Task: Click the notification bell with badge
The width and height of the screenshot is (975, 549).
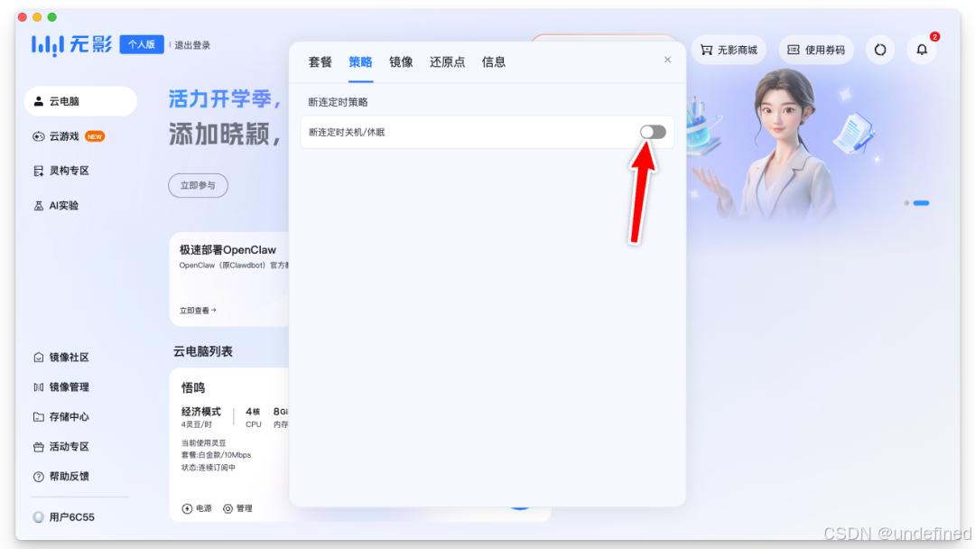Action: pyautogui.click(x=922, y=50)
